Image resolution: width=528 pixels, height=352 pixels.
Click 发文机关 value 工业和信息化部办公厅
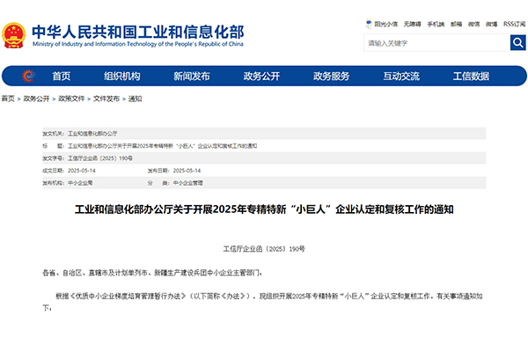[92, 134]
